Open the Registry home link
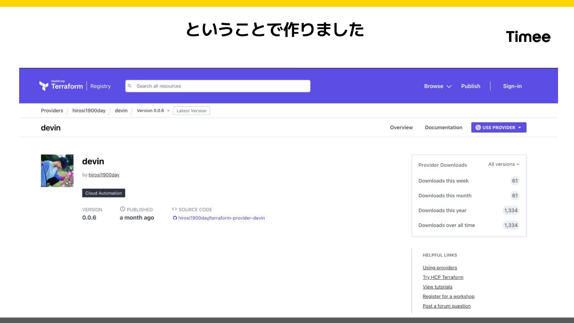 (x=100, y=86)
